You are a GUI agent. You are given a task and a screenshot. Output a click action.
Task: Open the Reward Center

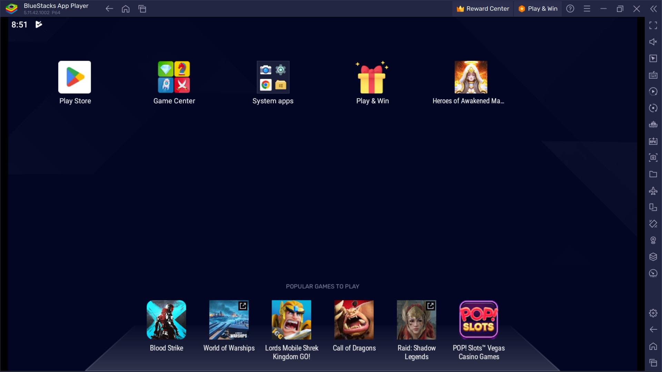coord(483,9)
